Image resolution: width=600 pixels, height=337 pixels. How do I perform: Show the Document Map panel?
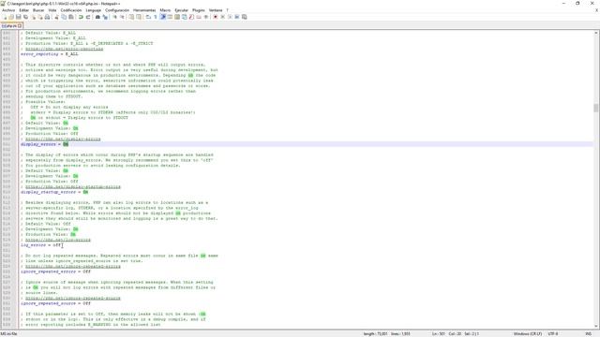tap(177, 17)
